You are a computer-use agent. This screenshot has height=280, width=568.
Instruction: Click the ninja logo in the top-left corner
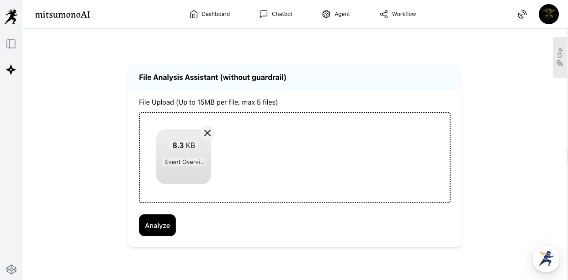click(x=11, y=16)
